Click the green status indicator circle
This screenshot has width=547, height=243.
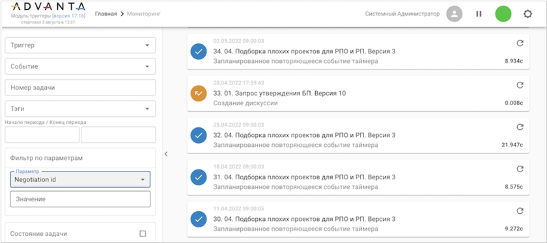pyautogui.click(x=503, y=14)
